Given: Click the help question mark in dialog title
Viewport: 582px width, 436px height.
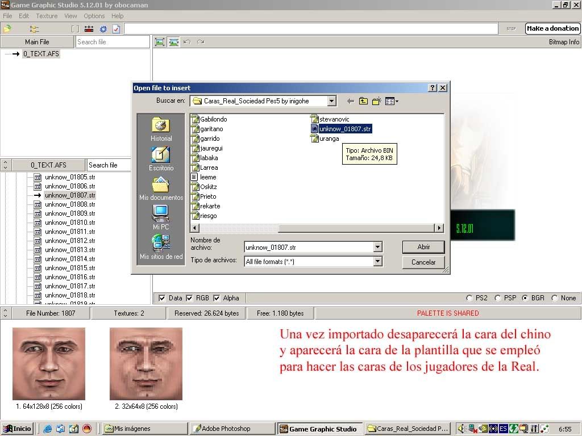Looking at the screenshot, I should 433,88.
